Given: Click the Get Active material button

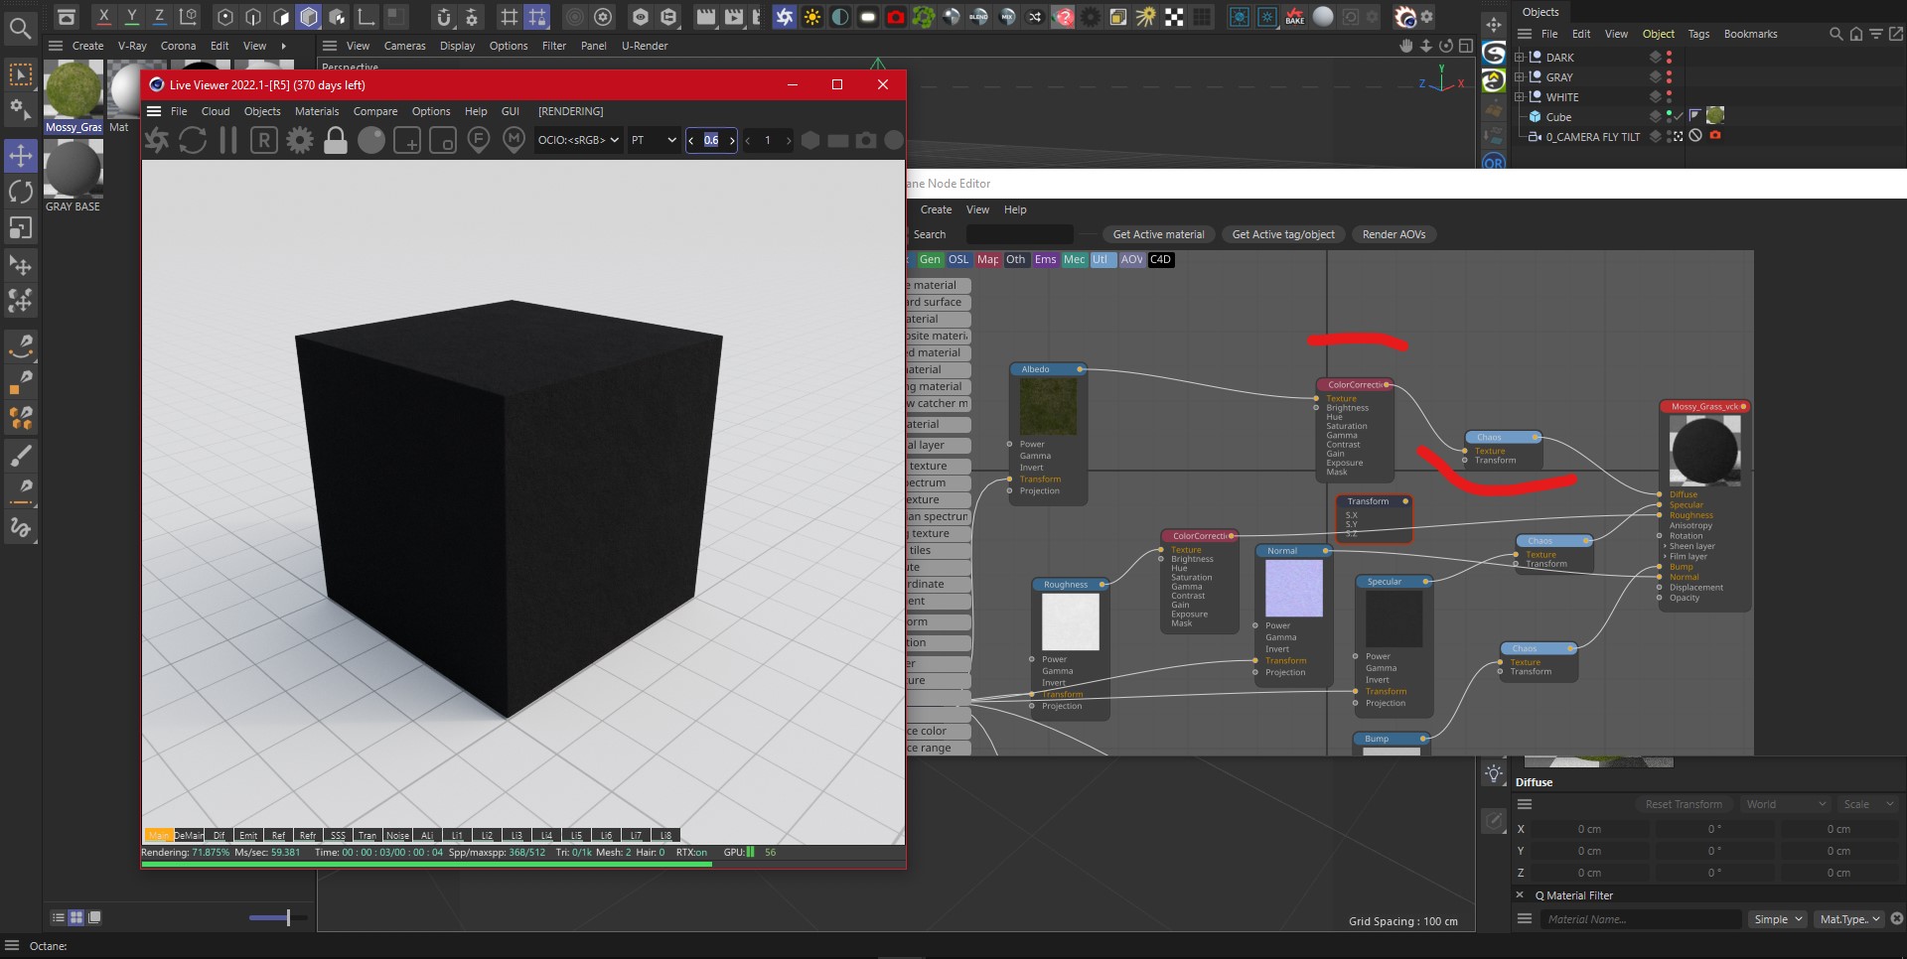Looking at the screenshot, I should 1158,234.
